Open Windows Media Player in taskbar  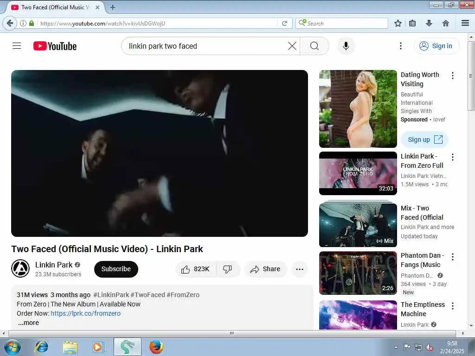click(98, 347)
